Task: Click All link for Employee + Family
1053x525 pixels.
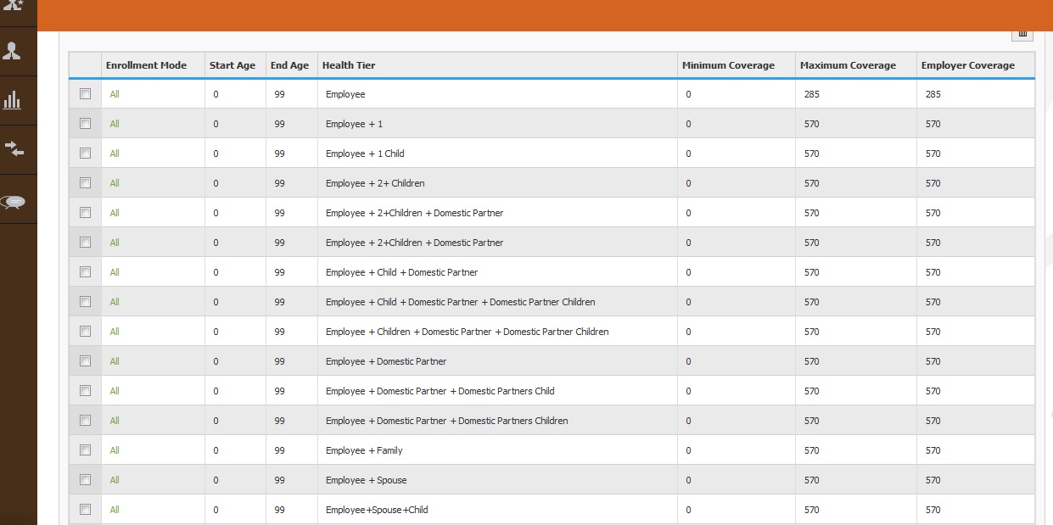Action: pyautogui.click(x=115, y=450)
